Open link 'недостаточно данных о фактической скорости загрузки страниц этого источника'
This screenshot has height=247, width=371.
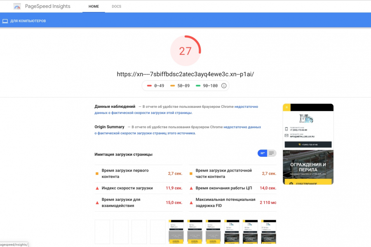pyautogui.click(x=178, y=130)
